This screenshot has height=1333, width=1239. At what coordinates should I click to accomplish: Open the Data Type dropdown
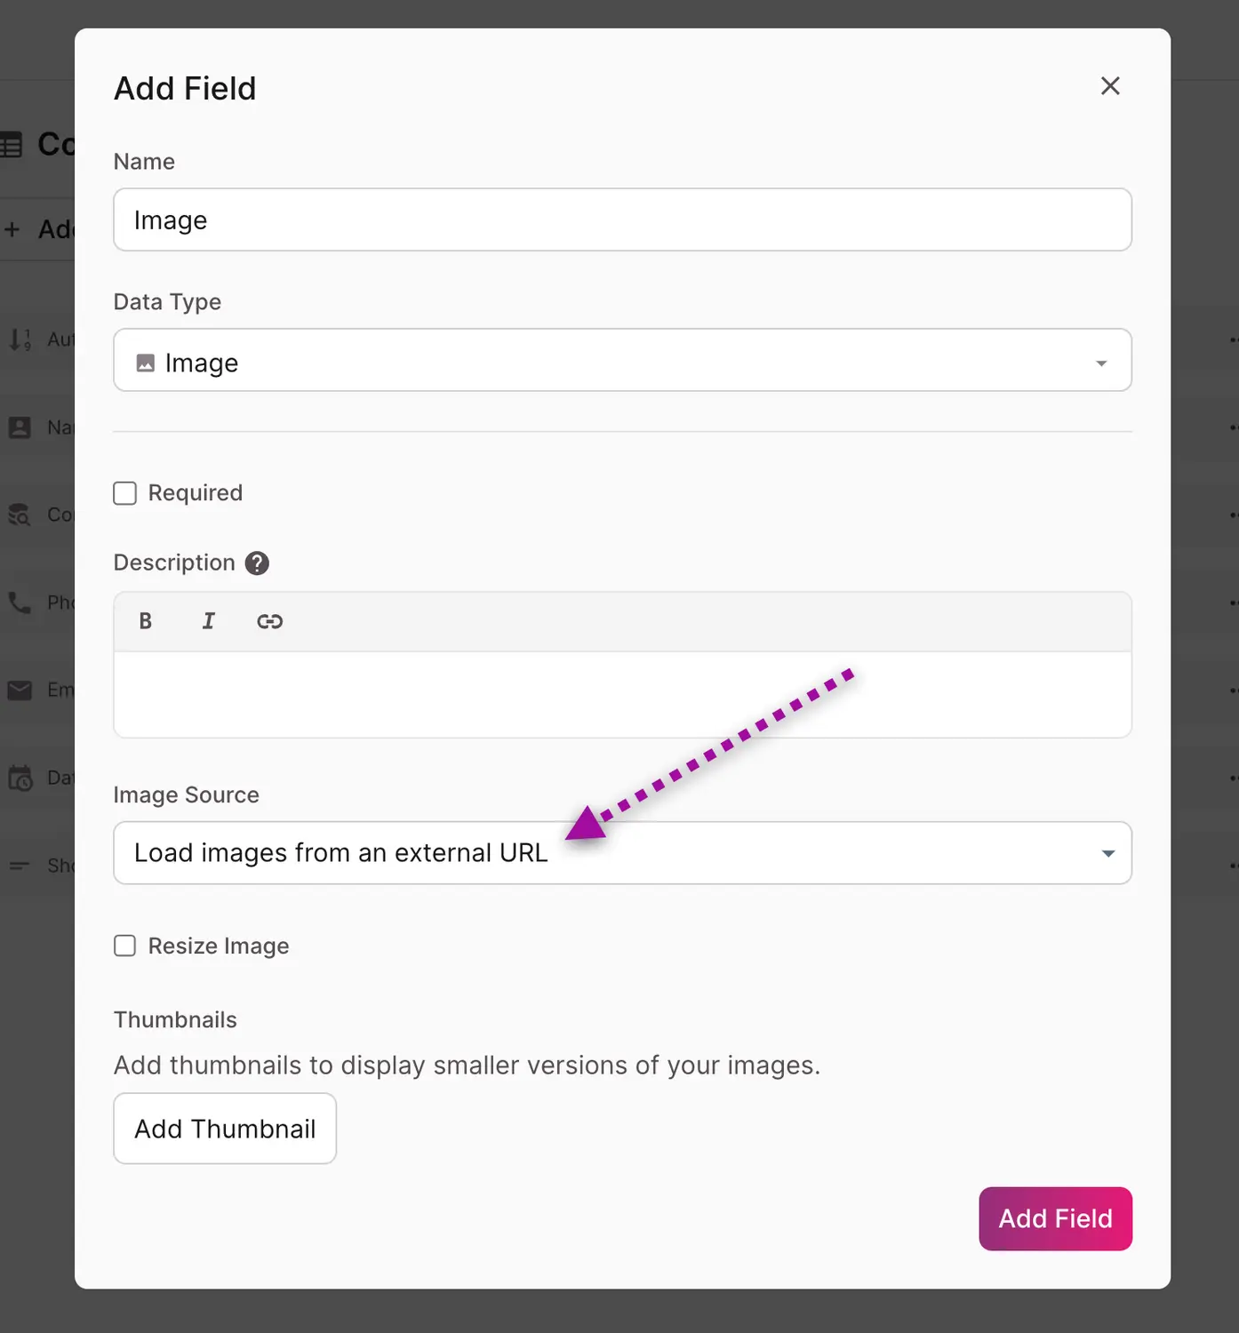[x=622, y=361]
